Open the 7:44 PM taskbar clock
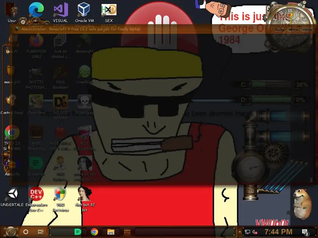Viewport: 318px width, 238px height. 279,231
